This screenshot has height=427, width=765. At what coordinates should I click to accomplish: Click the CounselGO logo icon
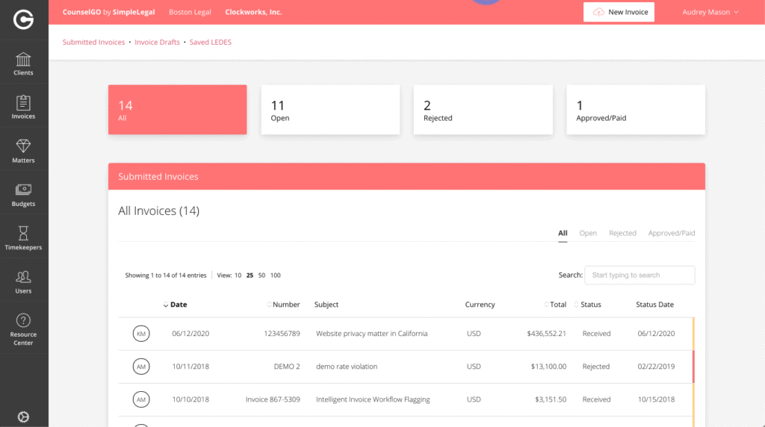tap(23, 20)
